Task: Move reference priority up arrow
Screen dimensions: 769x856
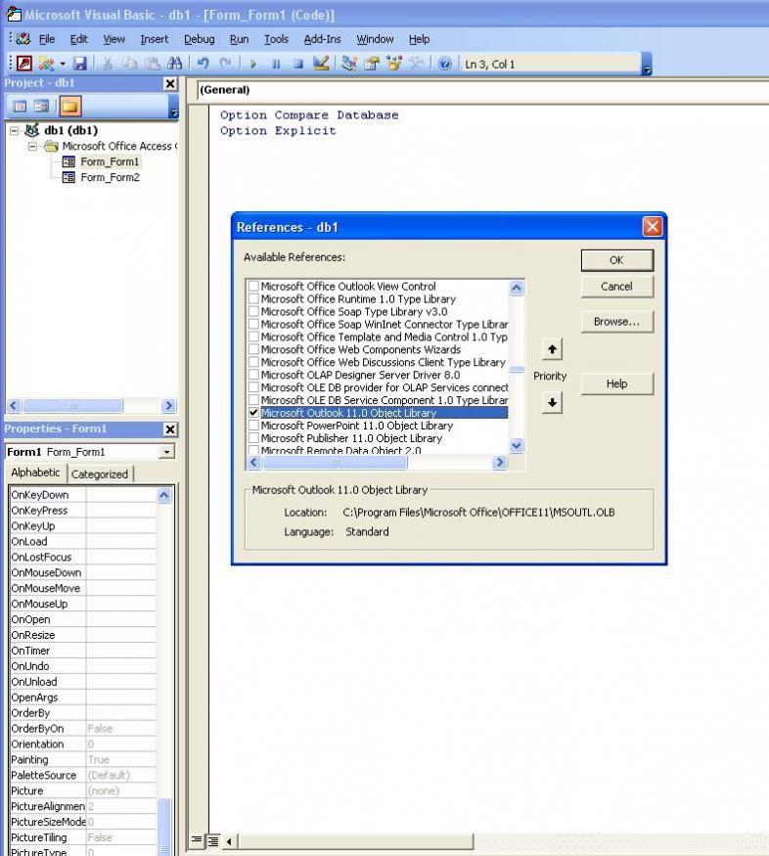Action: coord(552,349)
